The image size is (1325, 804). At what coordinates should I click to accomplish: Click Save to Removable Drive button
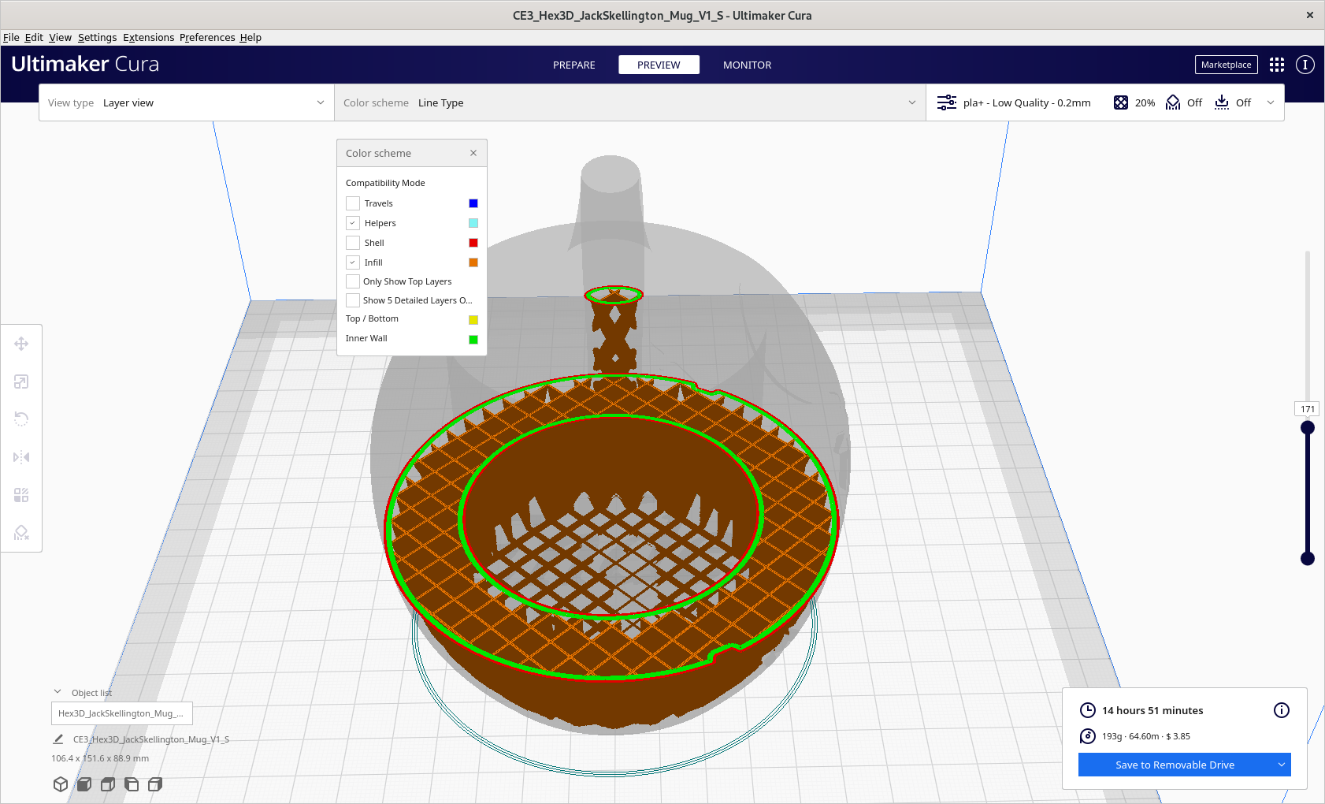[1175, 765]
